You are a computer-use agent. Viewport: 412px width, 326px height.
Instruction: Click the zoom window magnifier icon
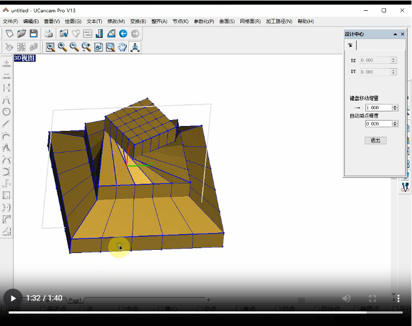(50, 47)
